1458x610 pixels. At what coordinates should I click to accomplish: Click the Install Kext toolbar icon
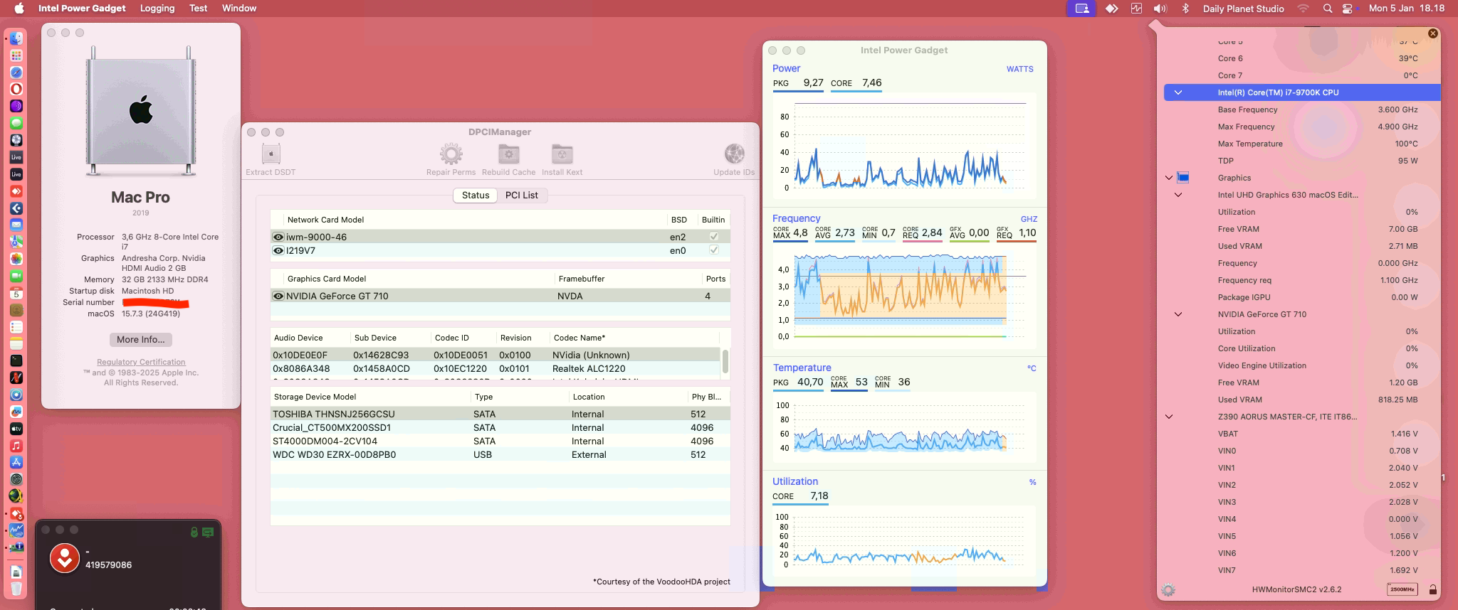tap(562, 154)
